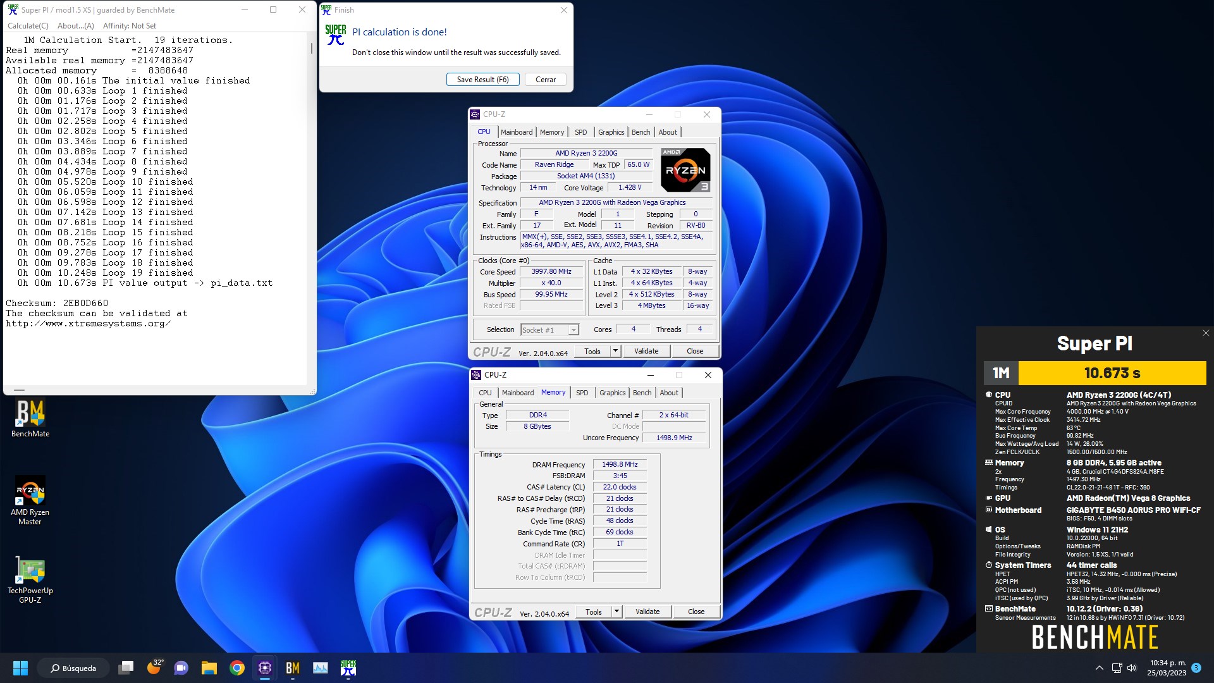This screenshot has width=1214, height=683.
Task: Select Bench tab in upper CPU-Z
Action: [641, 132]
